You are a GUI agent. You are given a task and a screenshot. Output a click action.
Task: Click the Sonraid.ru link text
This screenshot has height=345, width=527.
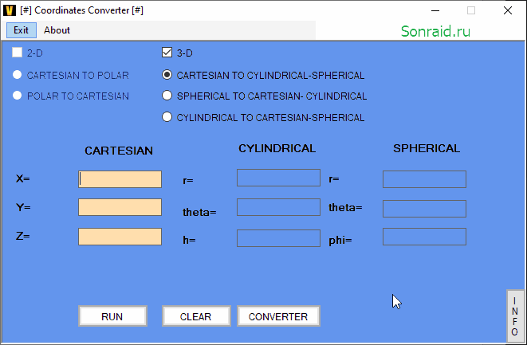coord(435,31)
